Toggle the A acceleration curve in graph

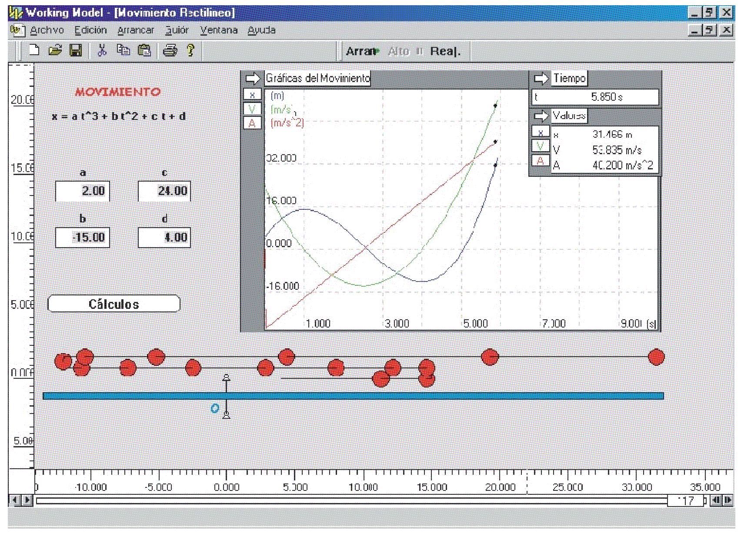252,123
